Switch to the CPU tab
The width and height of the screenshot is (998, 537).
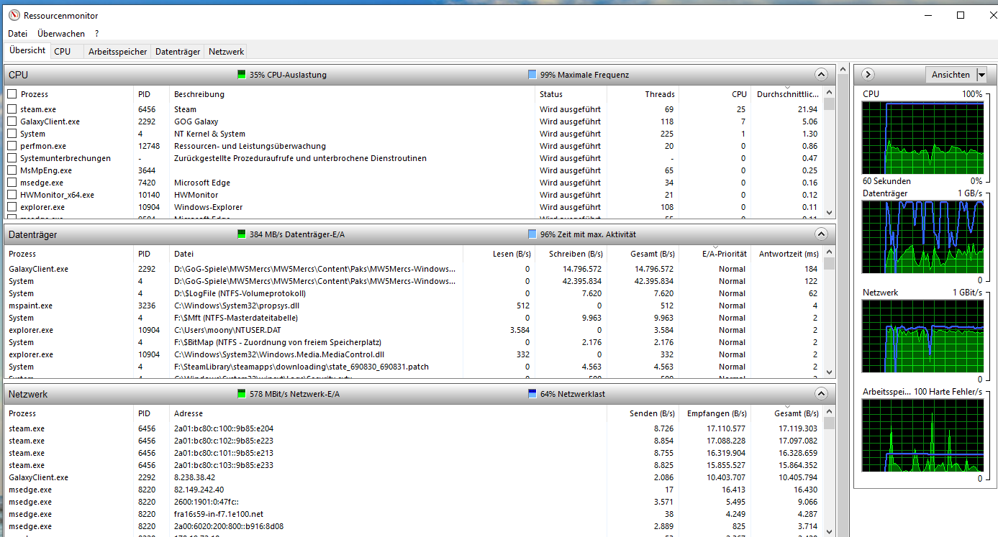[x=63, y=52]
